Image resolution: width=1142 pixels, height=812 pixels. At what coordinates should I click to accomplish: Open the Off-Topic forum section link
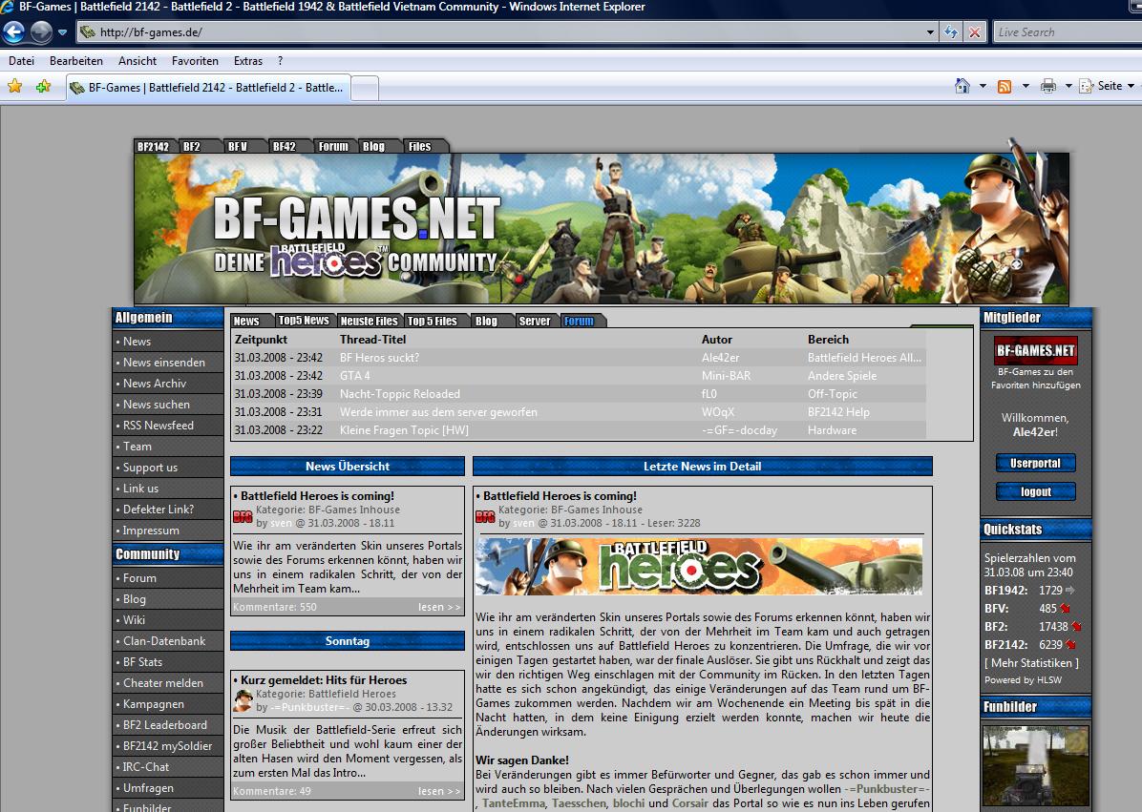(833, 394)
